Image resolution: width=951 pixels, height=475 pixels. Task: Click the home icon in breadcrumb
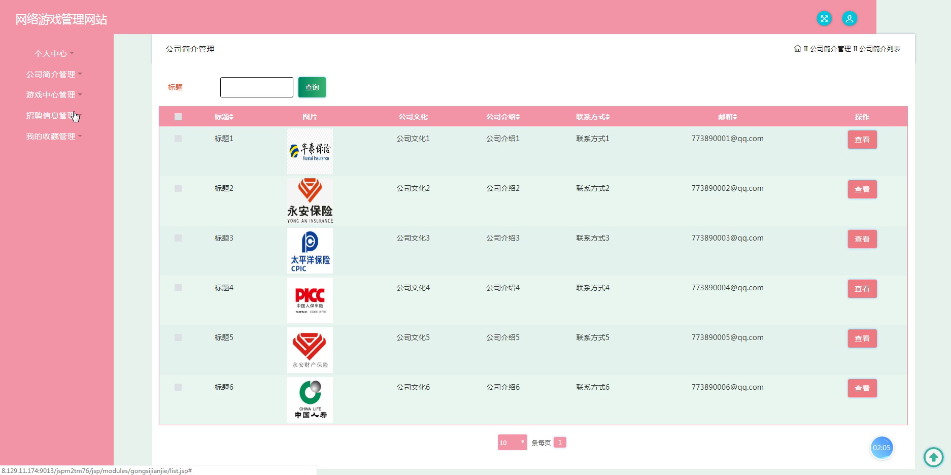[797, 49]
